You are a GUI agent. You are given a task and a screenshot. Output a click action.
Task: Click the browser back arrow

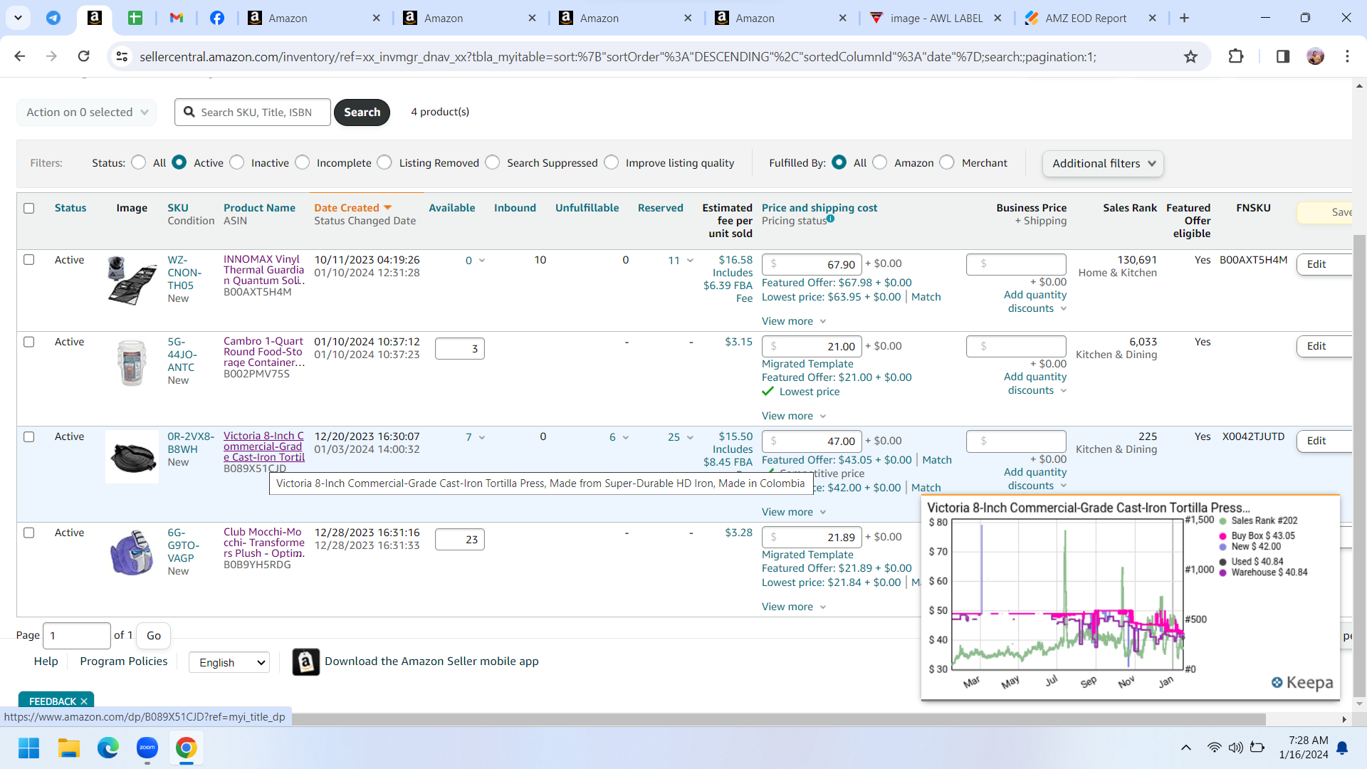[19, 56]
